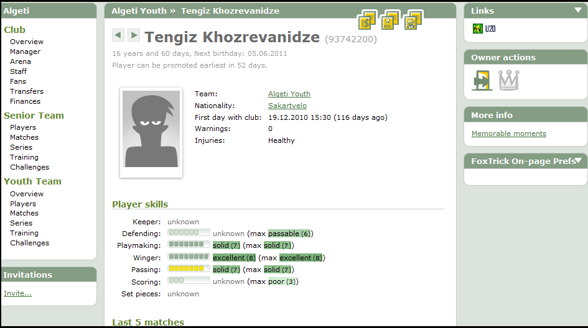Open Youth Team Players page
588x328 pixels.
point(23,204)
